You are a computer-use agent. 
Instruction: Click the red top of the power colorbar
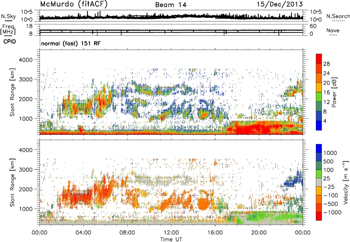(x=319, y=59)
